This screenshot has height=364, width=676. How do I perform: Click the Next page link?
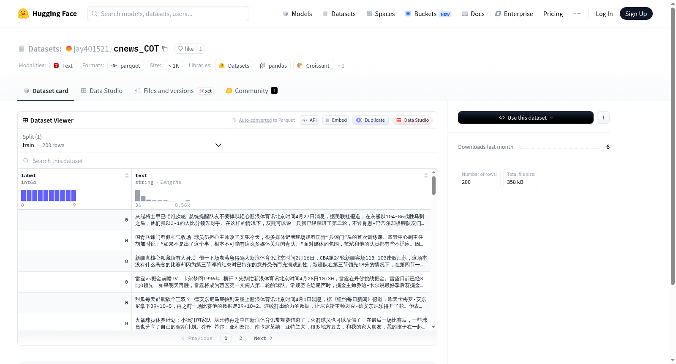[x=263, y=338]
